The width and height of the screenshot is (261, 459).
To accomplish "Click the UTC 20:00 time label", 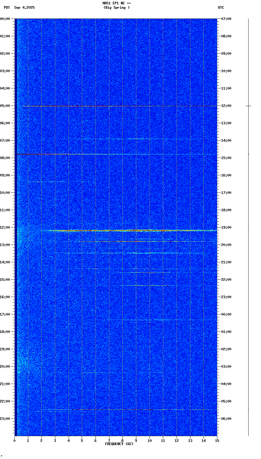I will [226, 245].
